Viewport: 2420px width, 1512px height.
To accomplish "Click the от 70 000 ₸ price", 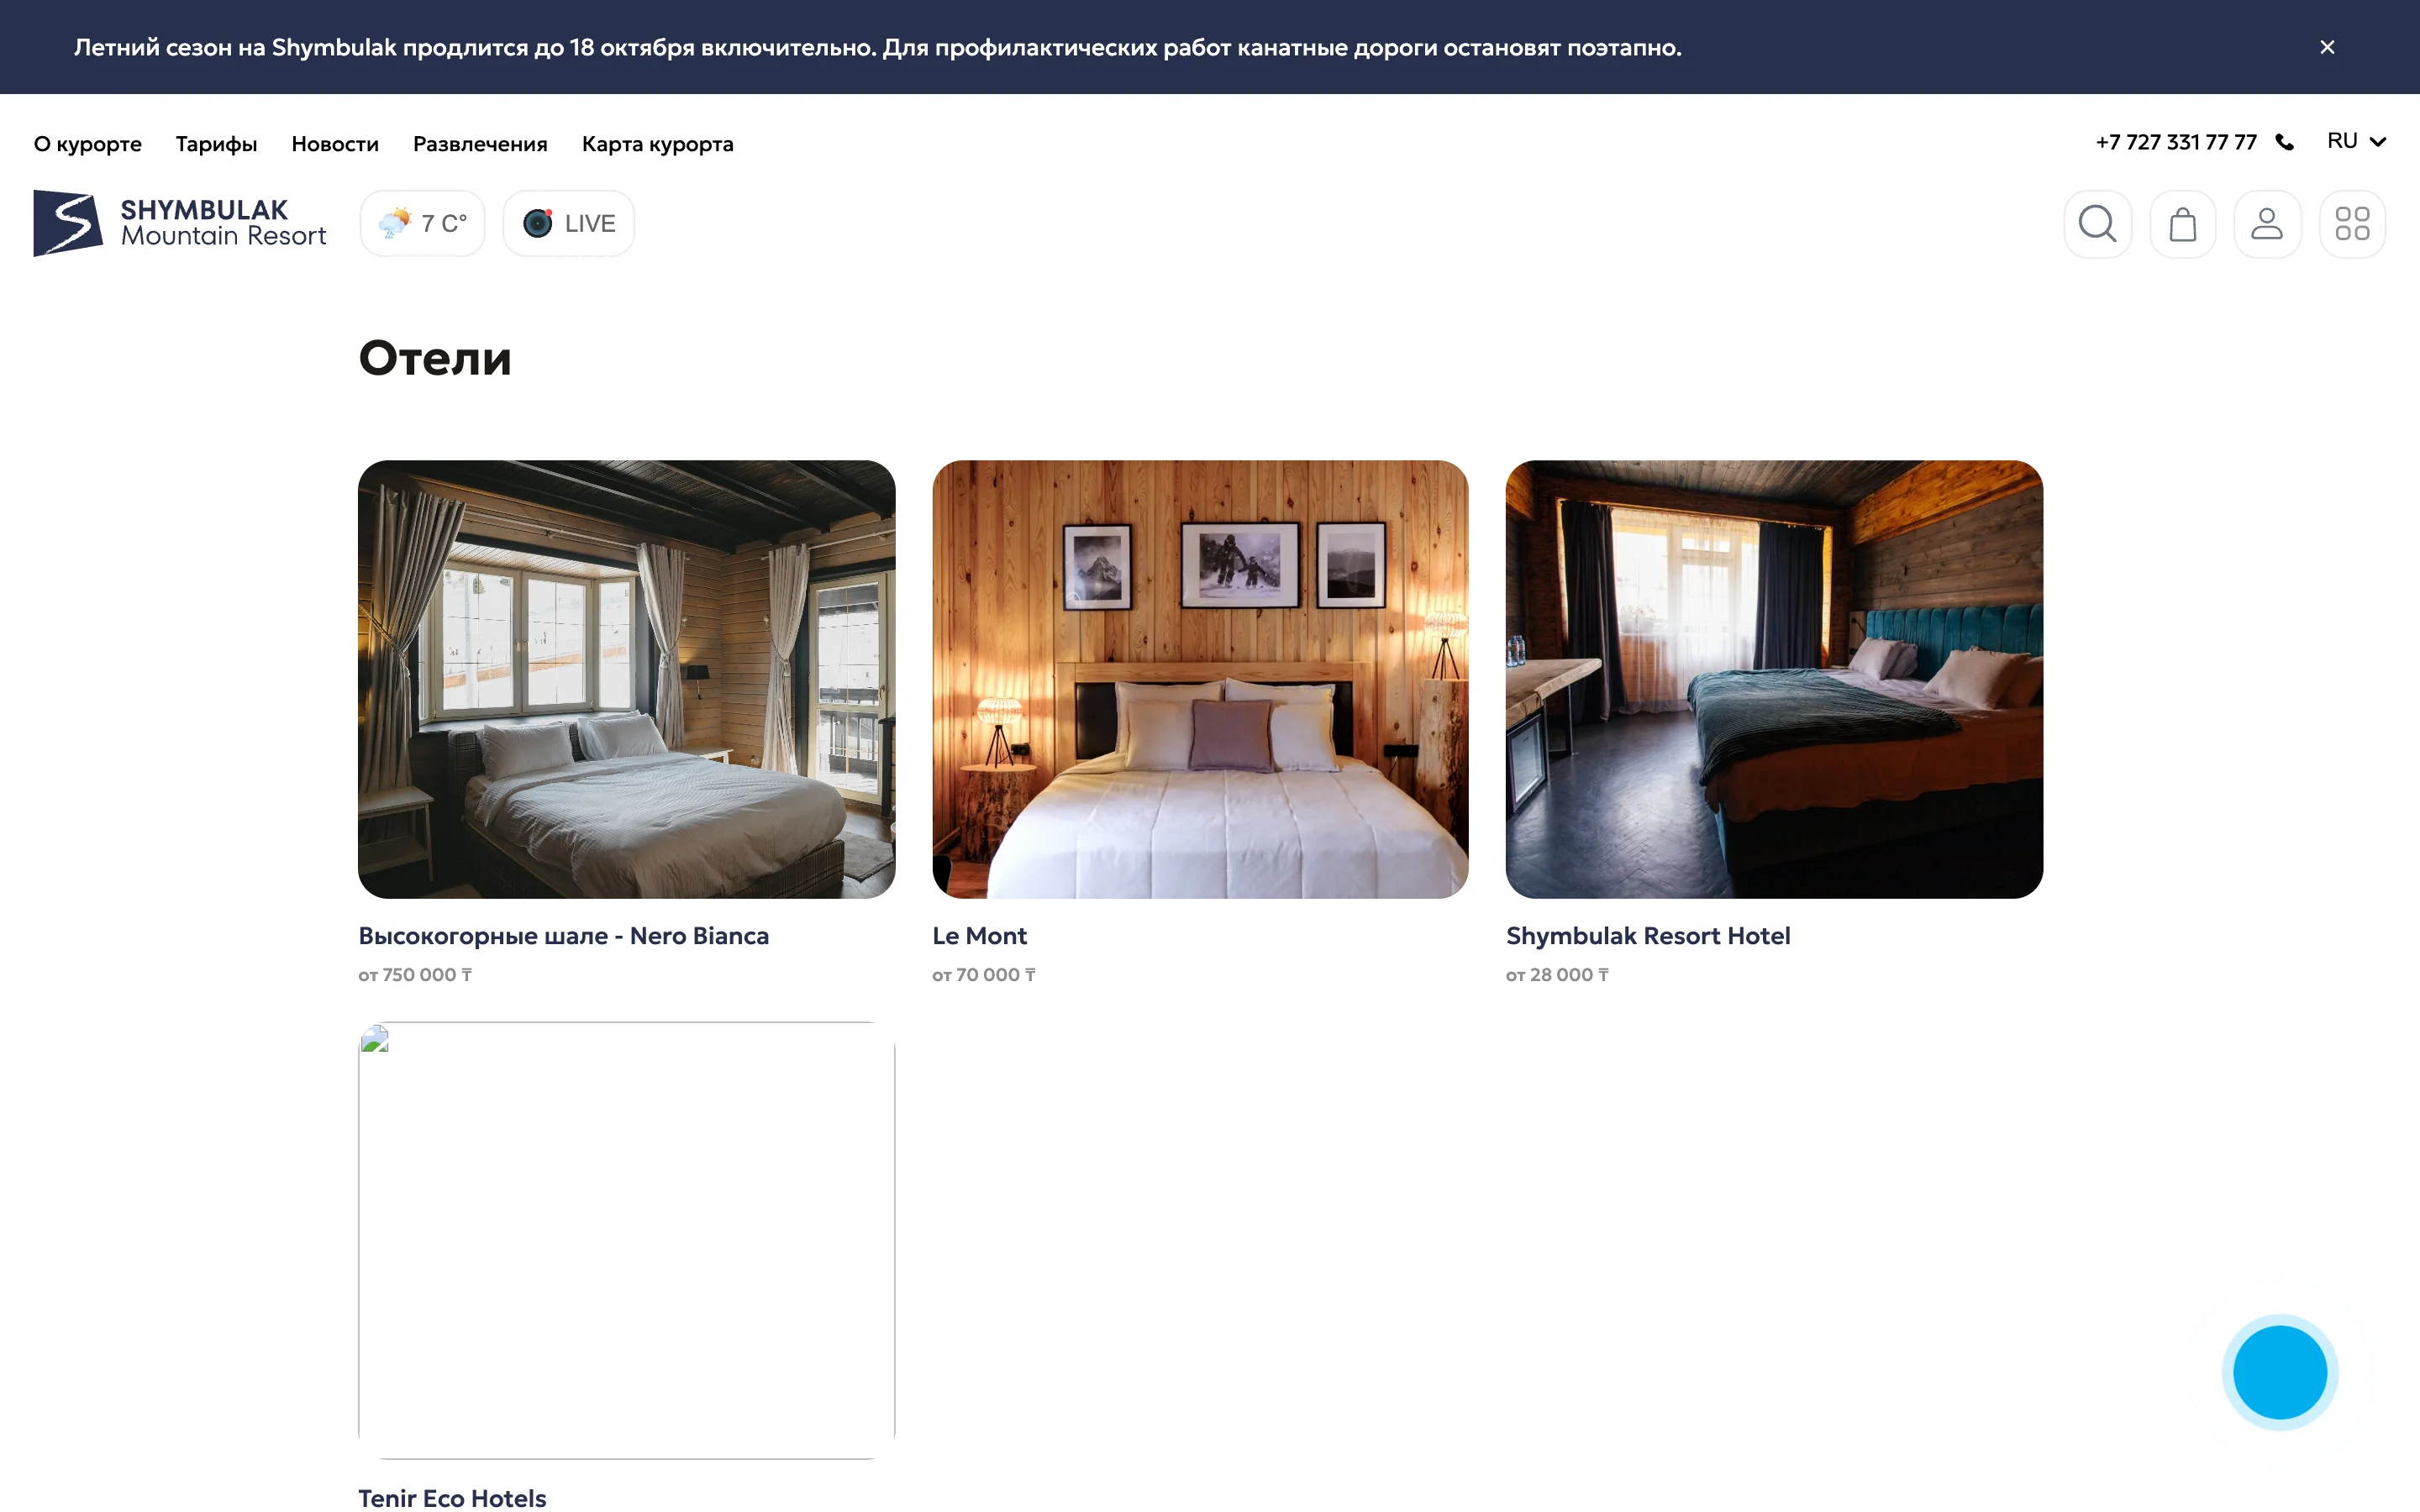I will tap(984, 975).
